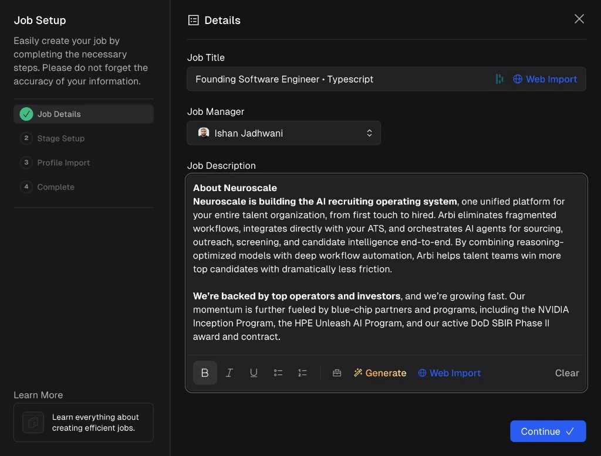
Task: Click the magic wand icon beside Generate
Action: pos(358,373)
